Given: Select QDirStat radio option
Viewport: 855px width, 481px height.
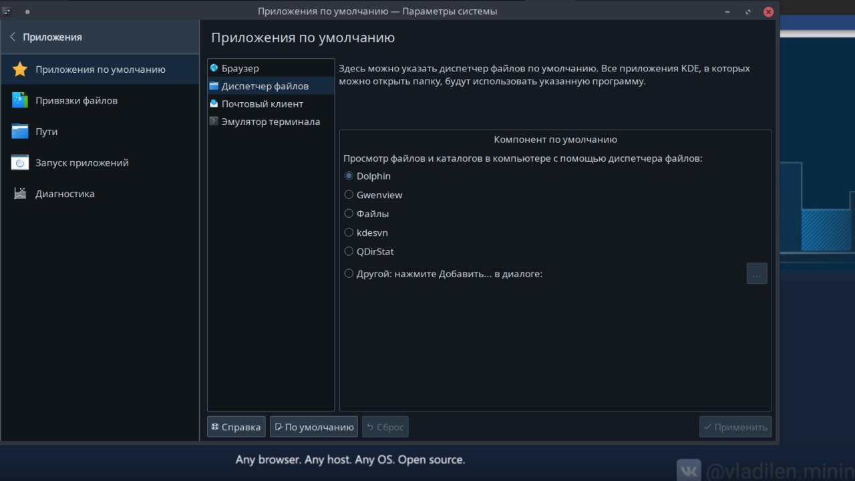Looking at the screenshot, I should (369, 251).
